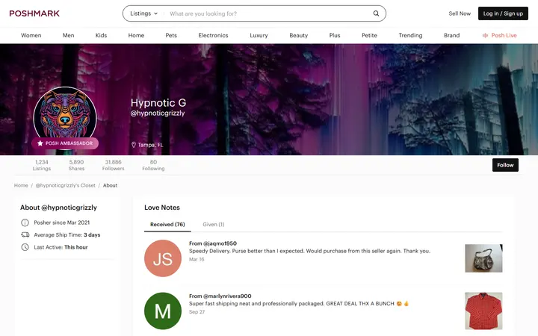Image resolution: width=538 pixels, height=336 pixels.
Task: Click the star icon on Ambassador badge
Action: (x=40, y=143)
